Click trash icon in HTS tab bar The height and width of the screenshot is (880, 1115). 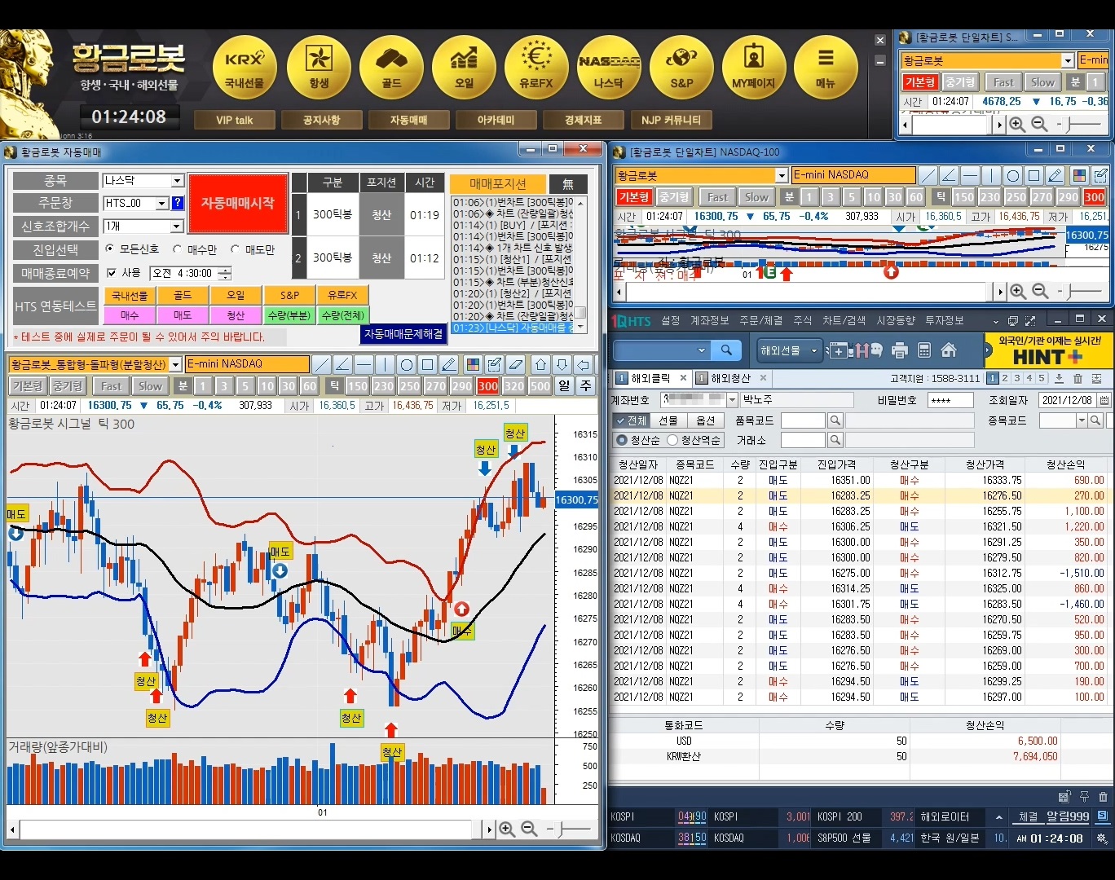[x=1078, y=378]
